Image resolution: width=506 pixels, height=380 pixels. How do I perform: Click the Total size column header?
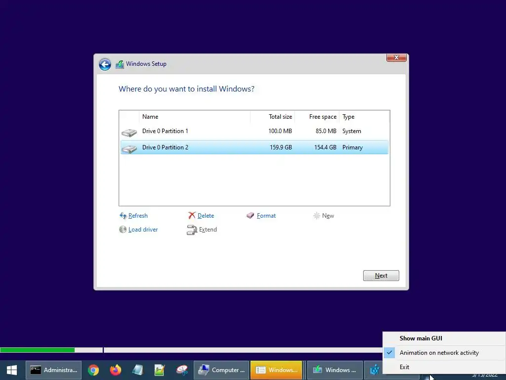pyautogui.click(x=273, y=117)
